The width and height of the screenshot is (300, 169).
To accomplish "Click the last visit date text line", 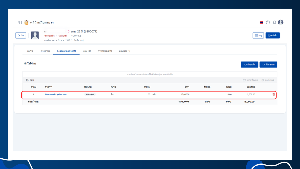I will (64, 40).
